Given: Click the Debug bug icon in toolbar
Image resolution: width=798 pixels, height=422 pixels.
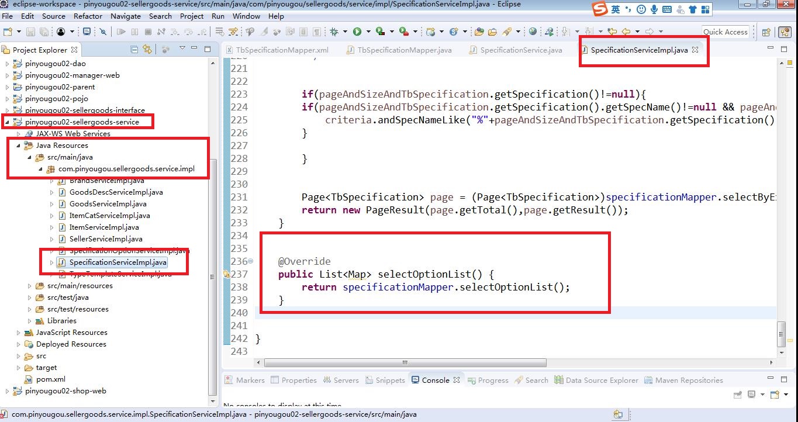Looking at the screenshot, I should point(333,32).
